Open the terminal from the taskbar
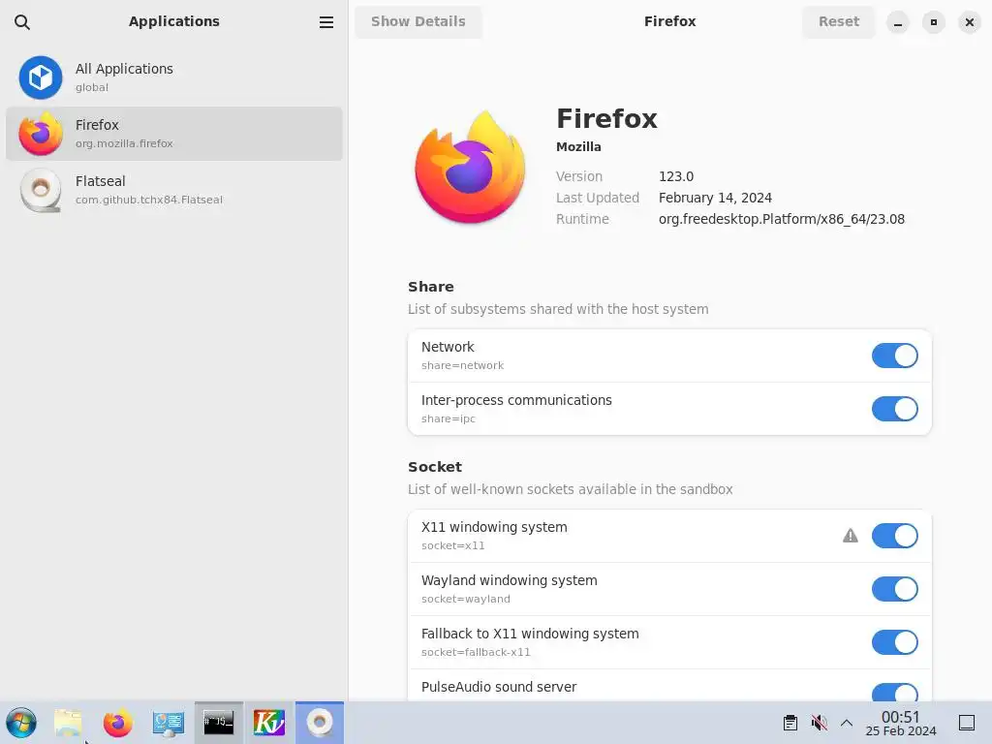The image size is (992, 744). tap(218, 723)
